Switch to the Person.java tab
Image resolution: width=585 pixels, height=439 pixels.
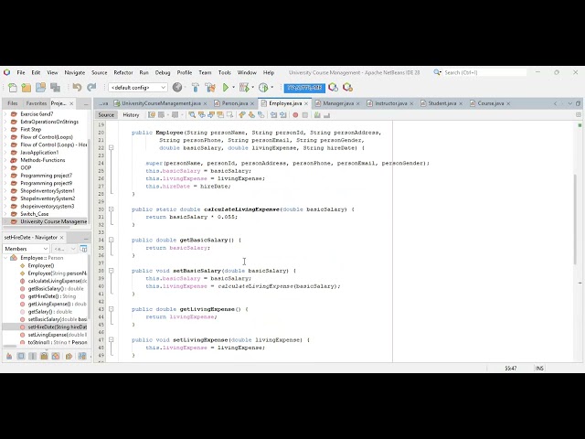tap(234, 103)
